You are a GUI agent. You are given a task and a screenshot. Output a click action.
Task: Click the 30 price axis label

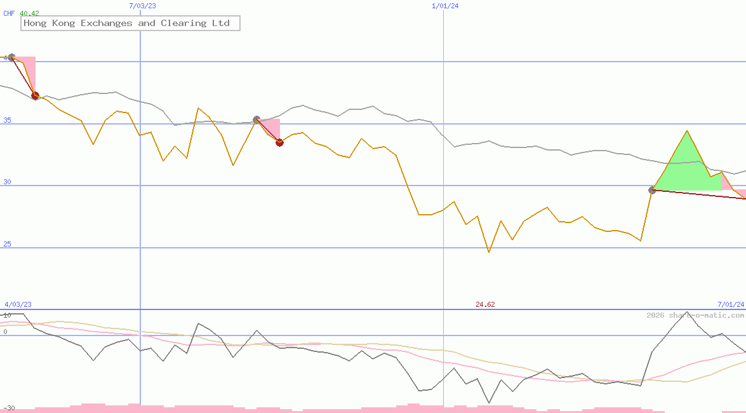pyautogui.click(x=8, y=182)
